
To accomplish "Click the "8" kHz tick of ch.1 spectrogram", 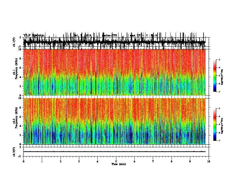I will [x=21, y=59].
